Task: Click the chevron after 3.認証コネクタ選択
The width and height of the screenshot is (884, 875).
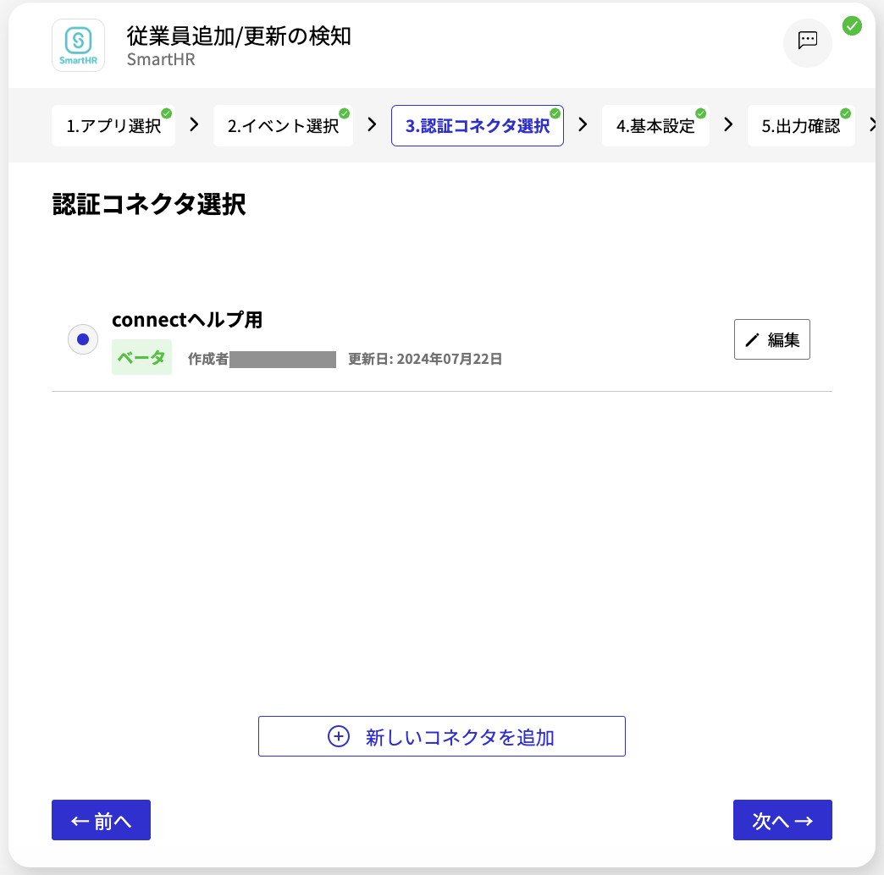Action: point(583,124)
